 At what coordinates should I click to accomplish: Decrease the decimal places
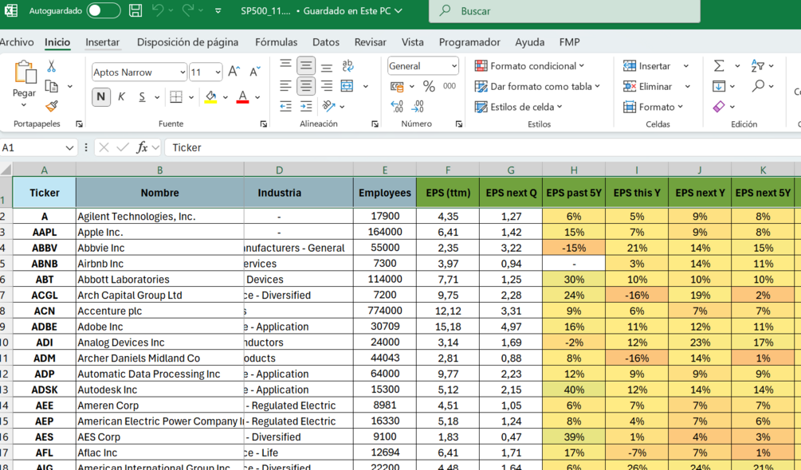418,106
